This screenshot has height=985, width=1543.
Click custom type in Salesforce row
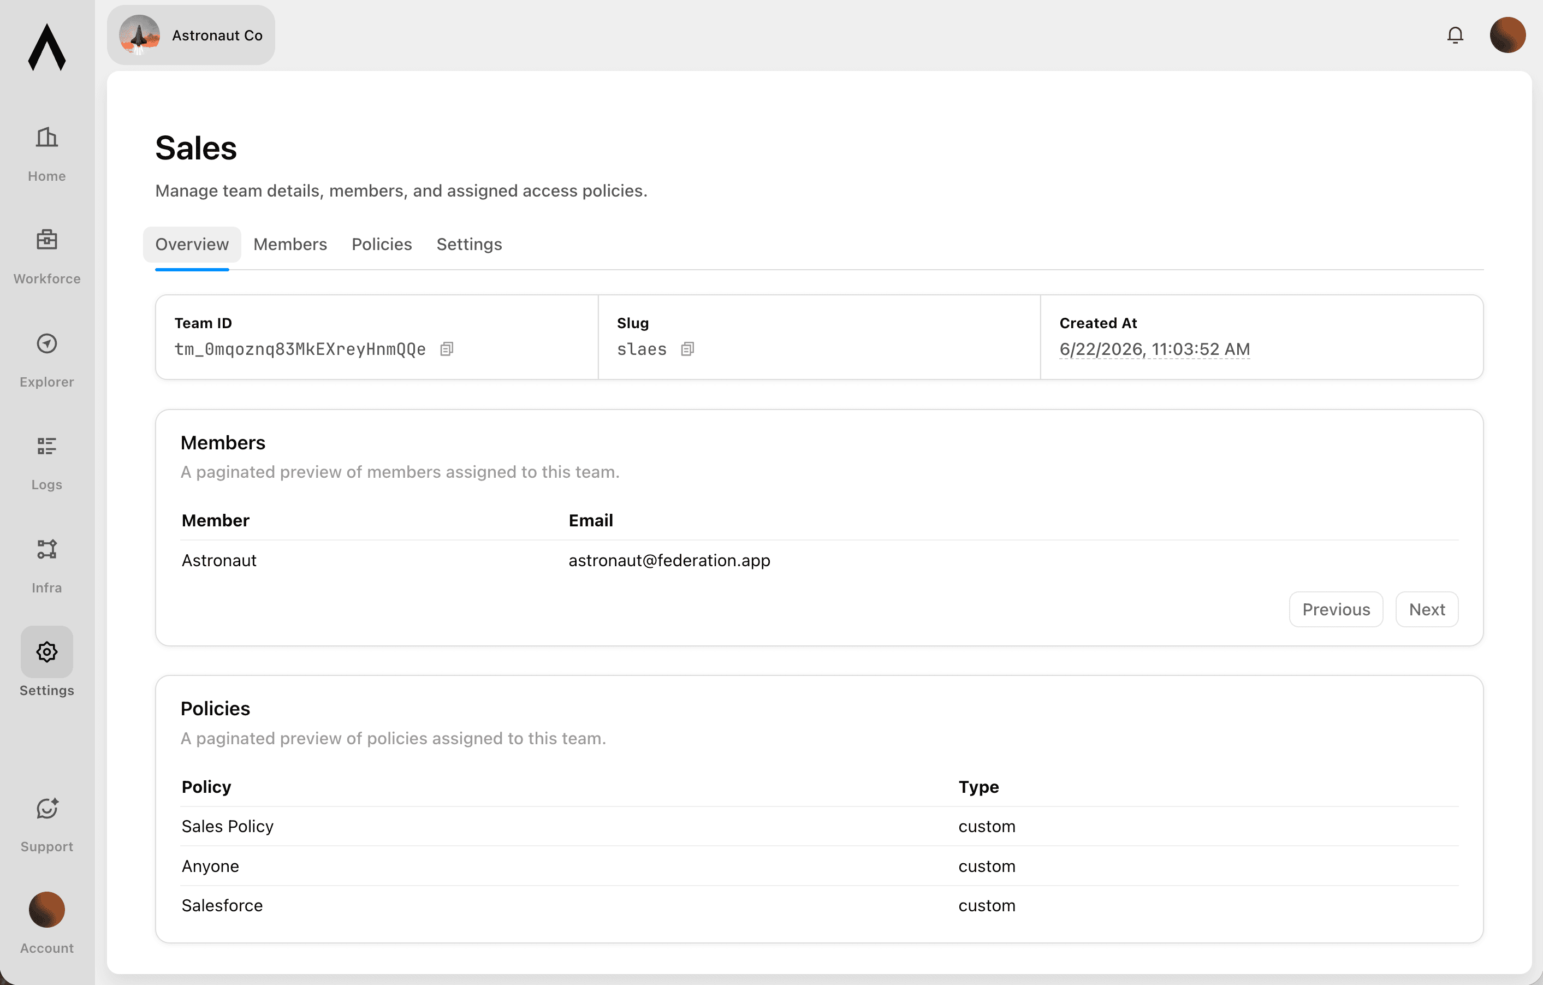[987, 905]
